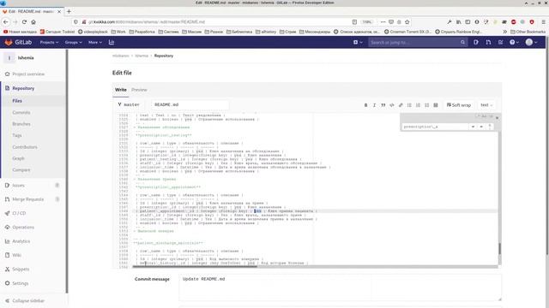Switch to the Preview tab
Viewport: 549px width, 308px height.
[x=139, y=90]
